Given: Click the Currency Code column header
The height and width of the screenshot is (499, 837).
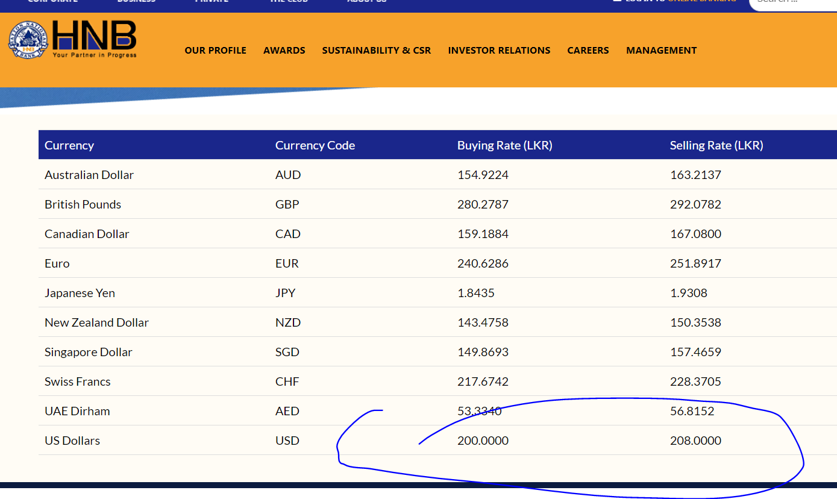Looking at the screenshot, I should tap(315, 145).
